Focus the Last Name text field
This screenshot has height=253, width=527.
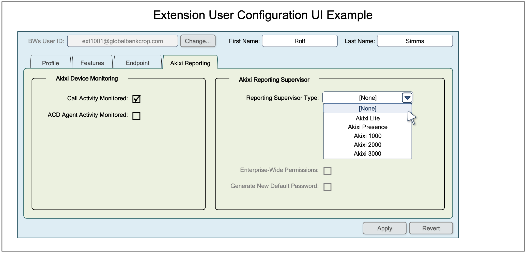point(415,41)
